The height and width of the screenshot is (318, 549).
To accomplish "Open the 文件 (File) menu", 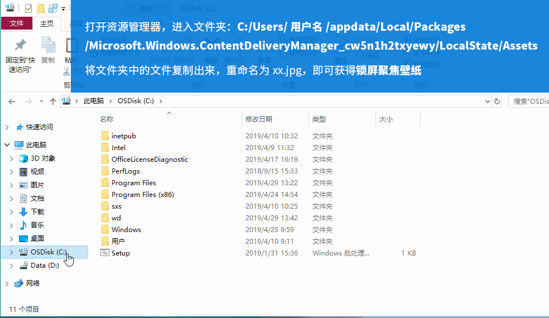I will [x=17, y=23].
